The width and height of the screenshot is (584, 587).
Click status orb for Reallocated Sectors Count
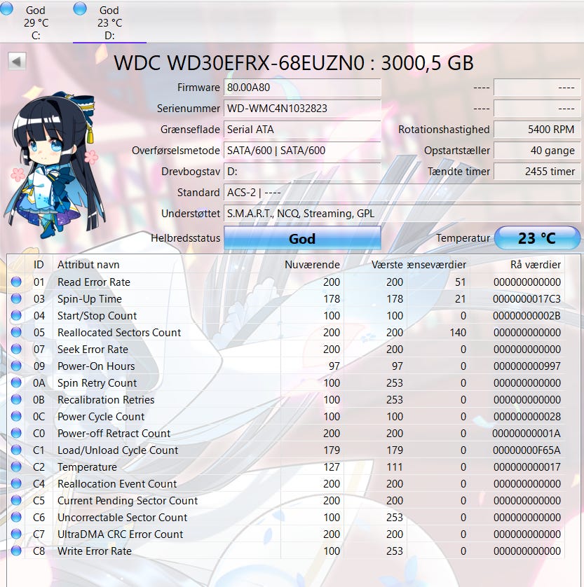16,332
